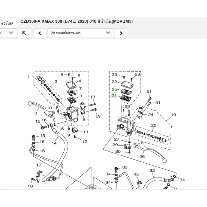Select part number 8 left brake lever
This screenshot has width=207, height=207.
click(x=36, y=113)
